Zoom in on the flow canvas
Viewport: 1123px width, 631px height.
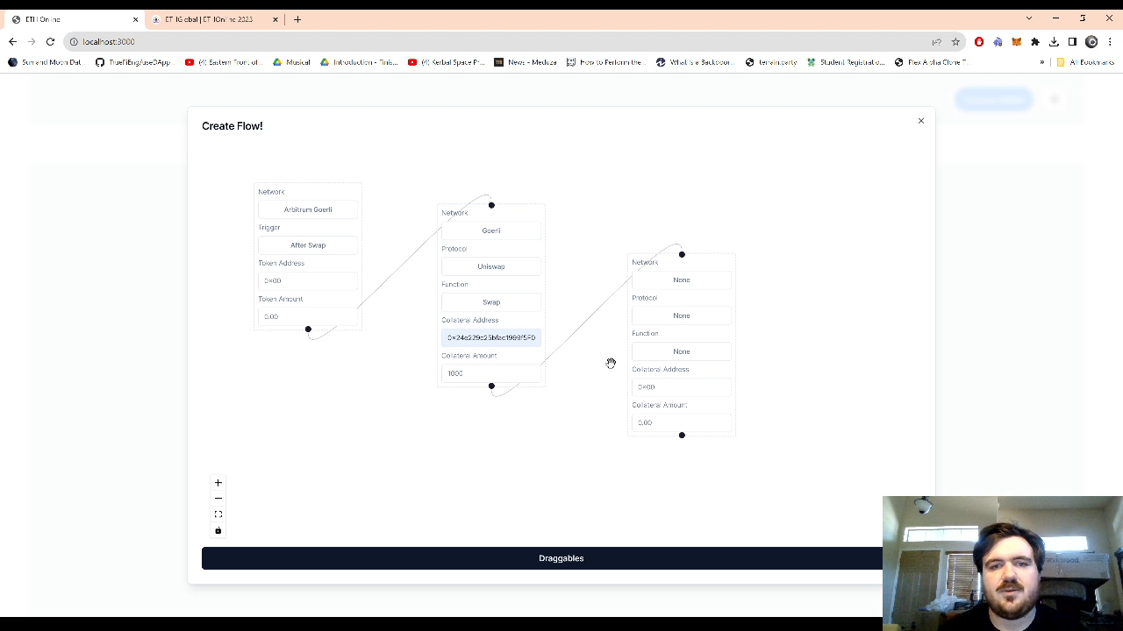coord(218,483)
